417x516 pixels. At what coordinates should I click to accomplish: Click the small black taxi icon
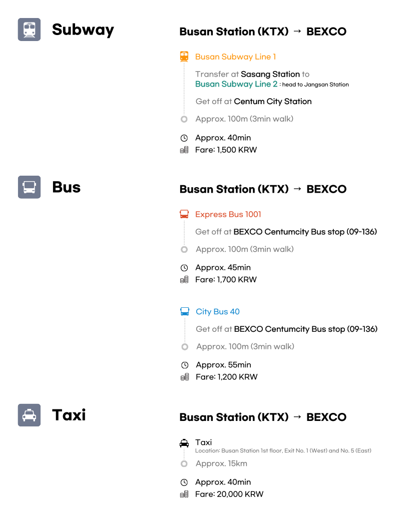click(184, 443)
